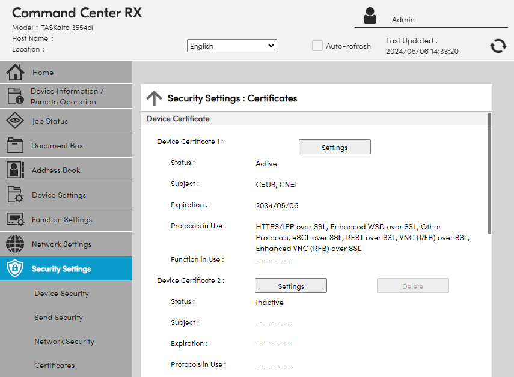The height and width of the screenshot is (377, 514).
Task: Click the Location label
Action: tap(28, 49)
